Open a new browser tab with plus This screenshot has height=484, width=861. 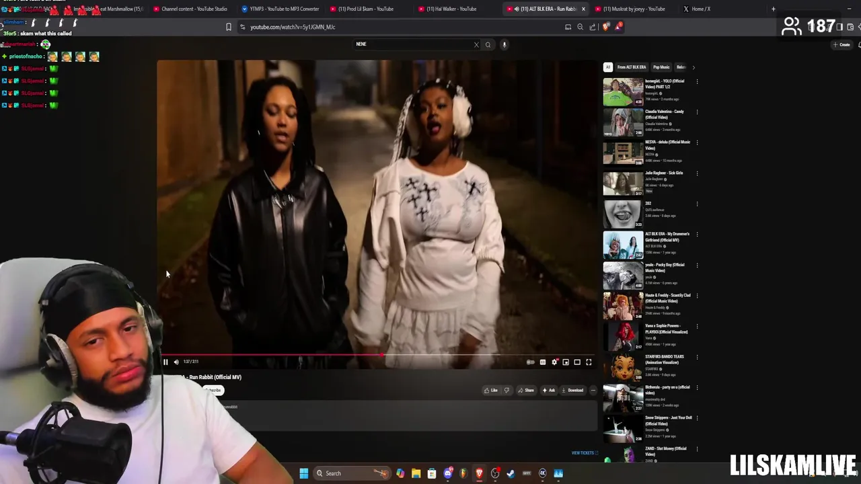774,9
